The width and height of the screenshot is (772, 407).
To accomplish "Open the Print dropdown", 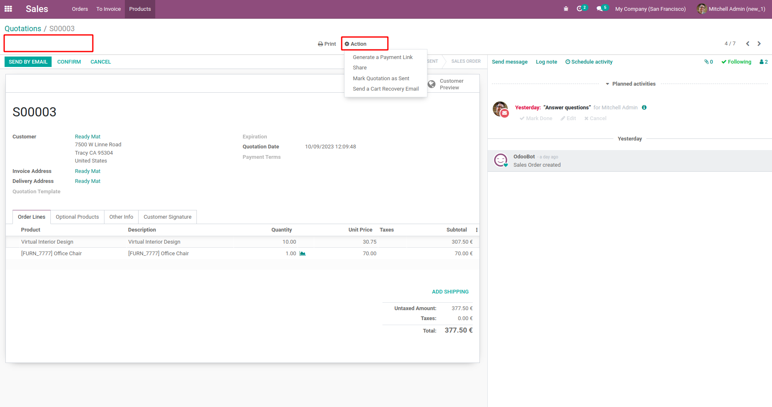I will 327,44.
